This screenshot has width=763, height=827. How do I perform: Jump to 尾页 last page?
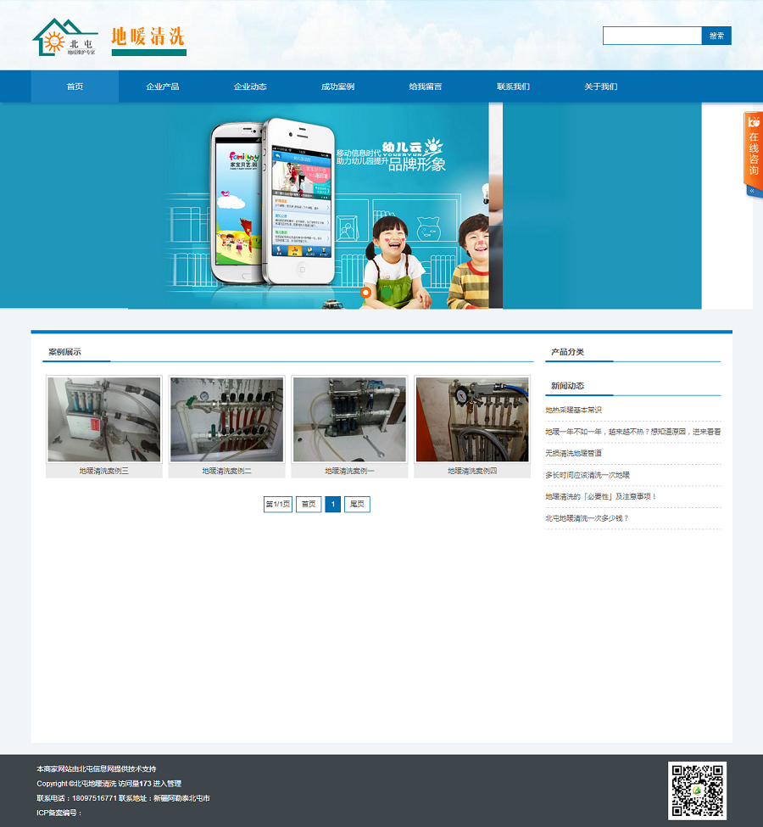[357, 505]
